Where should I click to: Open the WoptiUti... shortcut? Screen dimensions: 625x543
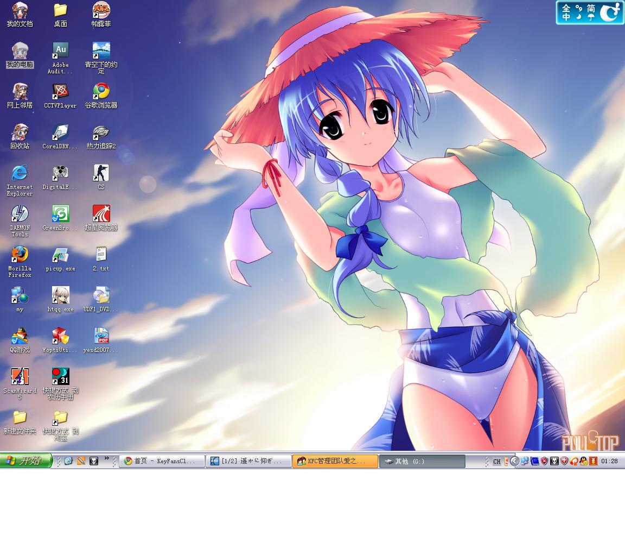(x=61, y=340)
